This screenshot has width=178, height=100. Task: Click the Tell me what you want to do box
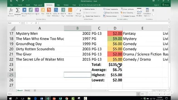point(90,5)
